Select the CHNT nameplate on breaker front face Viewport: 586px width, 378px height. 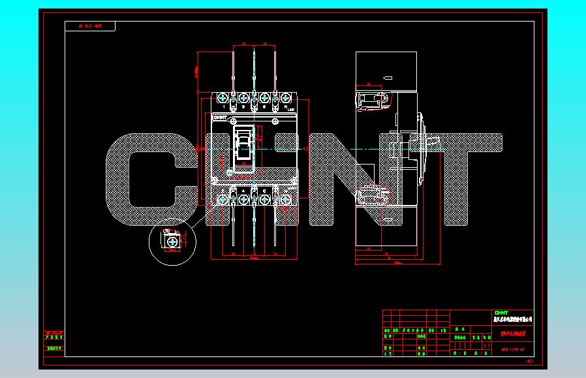click(x=220, y=118)
